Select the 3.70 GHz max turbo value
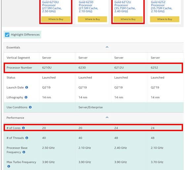This screenshot has width=185, height=170. [x=157, y=162]
